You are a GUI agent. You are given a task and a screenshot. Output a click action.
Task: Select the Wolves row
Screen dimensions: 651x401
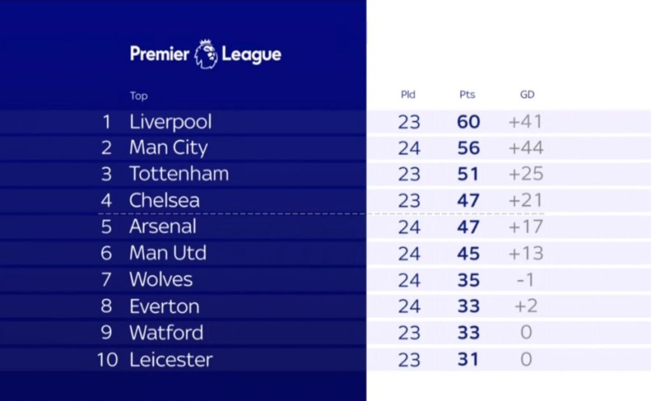click(325, 280)
